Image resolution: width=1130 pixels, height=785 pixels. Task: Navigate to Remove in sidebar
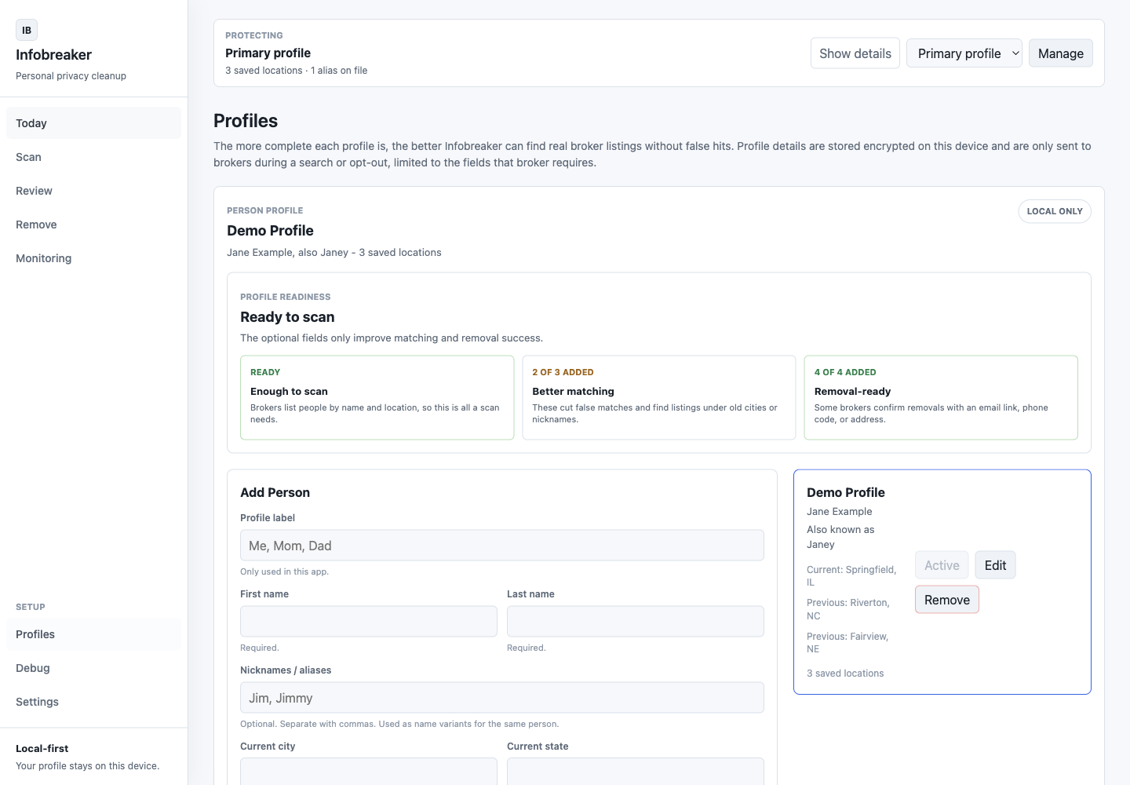[x=93, y=225]
